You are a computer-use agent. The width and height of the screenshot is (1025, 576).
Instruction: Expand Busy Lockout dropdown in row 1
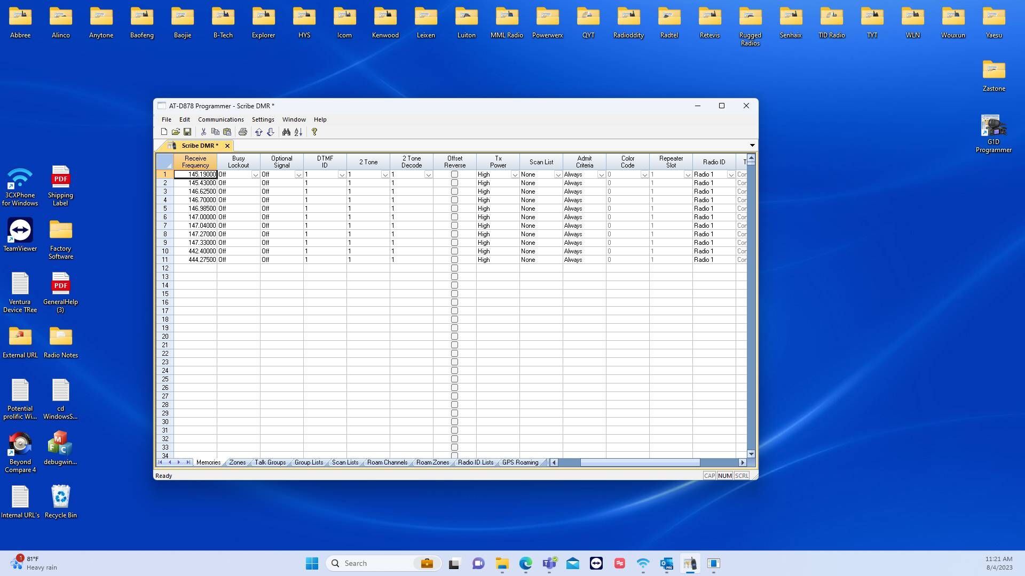click(x=255, y=175)
